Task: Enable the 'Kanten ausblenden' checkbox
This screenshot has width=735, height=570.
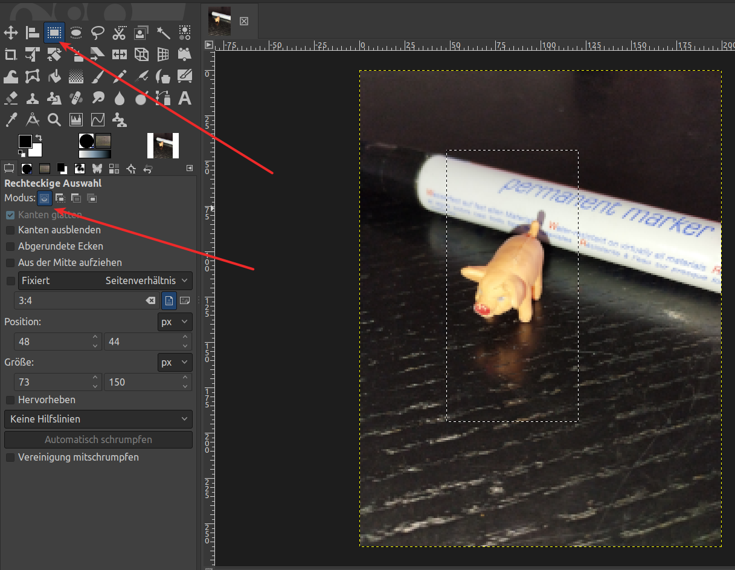Action: tap(10, 230)
